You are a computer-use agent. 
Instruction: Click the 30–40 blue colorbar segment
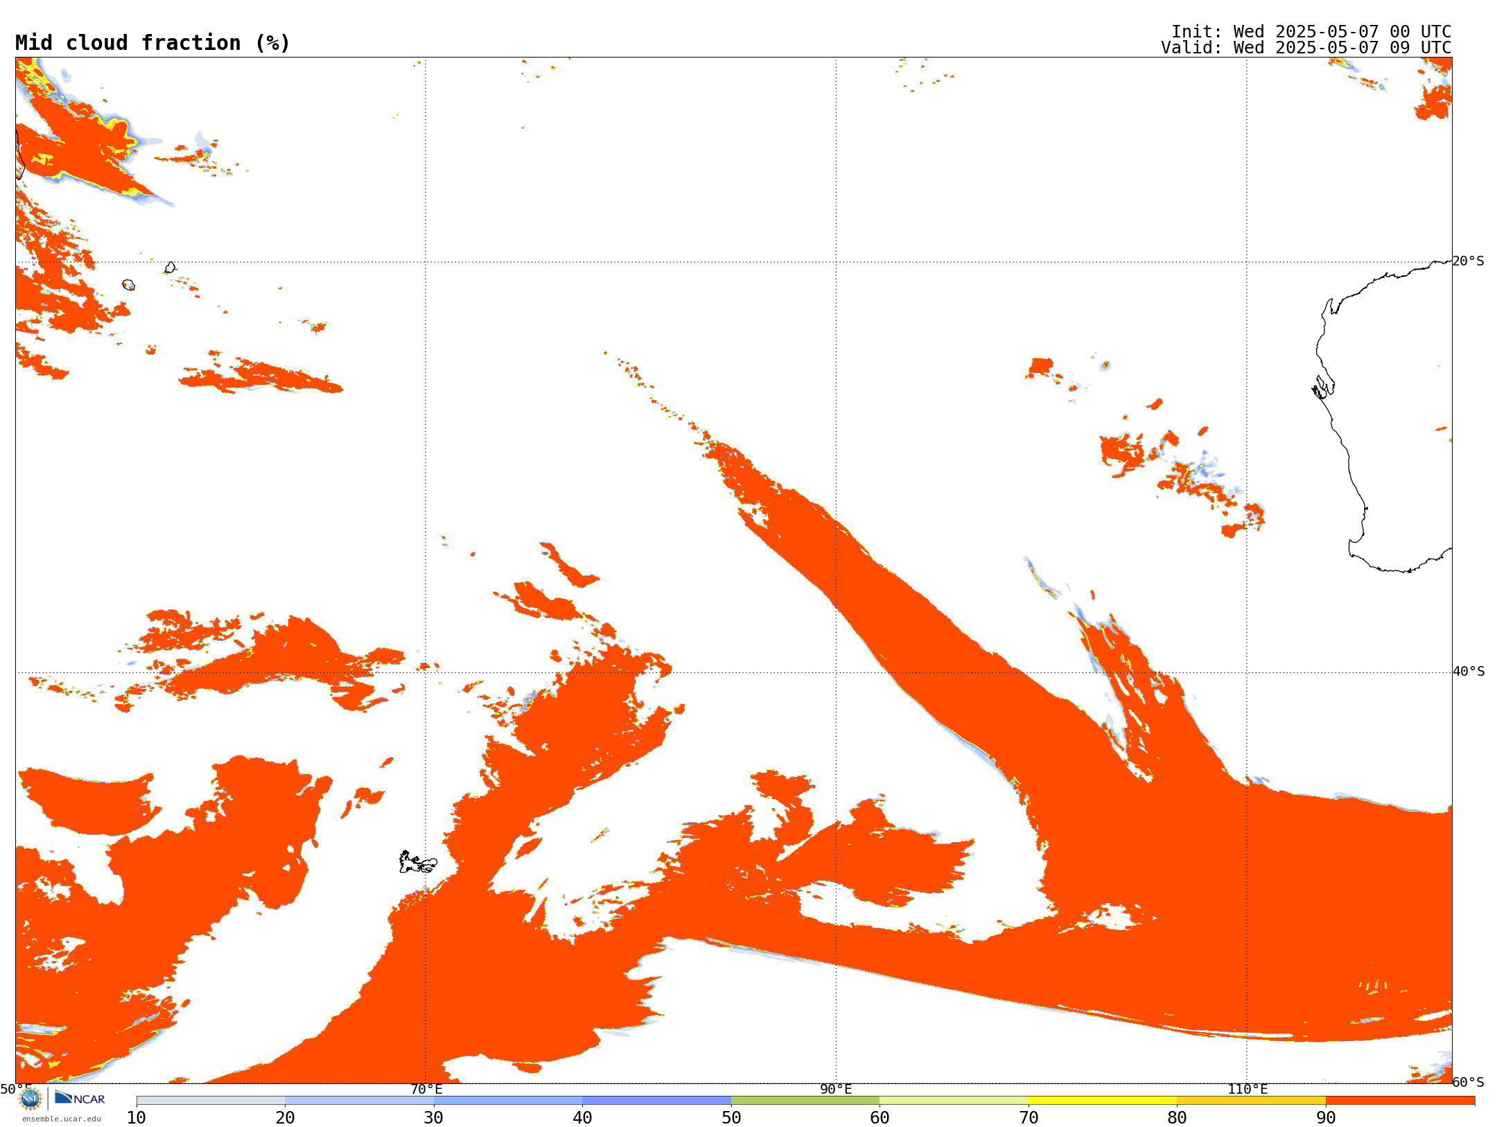(508, 1101)
